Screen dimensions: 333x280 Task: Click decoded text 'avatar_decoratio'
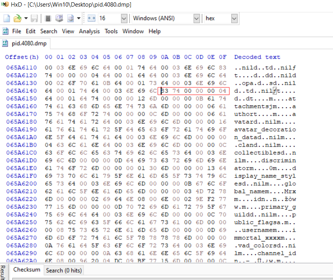point(265,130)
